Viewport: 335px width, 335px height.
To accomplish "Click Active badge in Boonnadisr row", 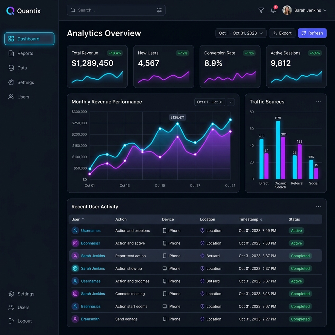I will pyautogui.click(x=296, y=243).
